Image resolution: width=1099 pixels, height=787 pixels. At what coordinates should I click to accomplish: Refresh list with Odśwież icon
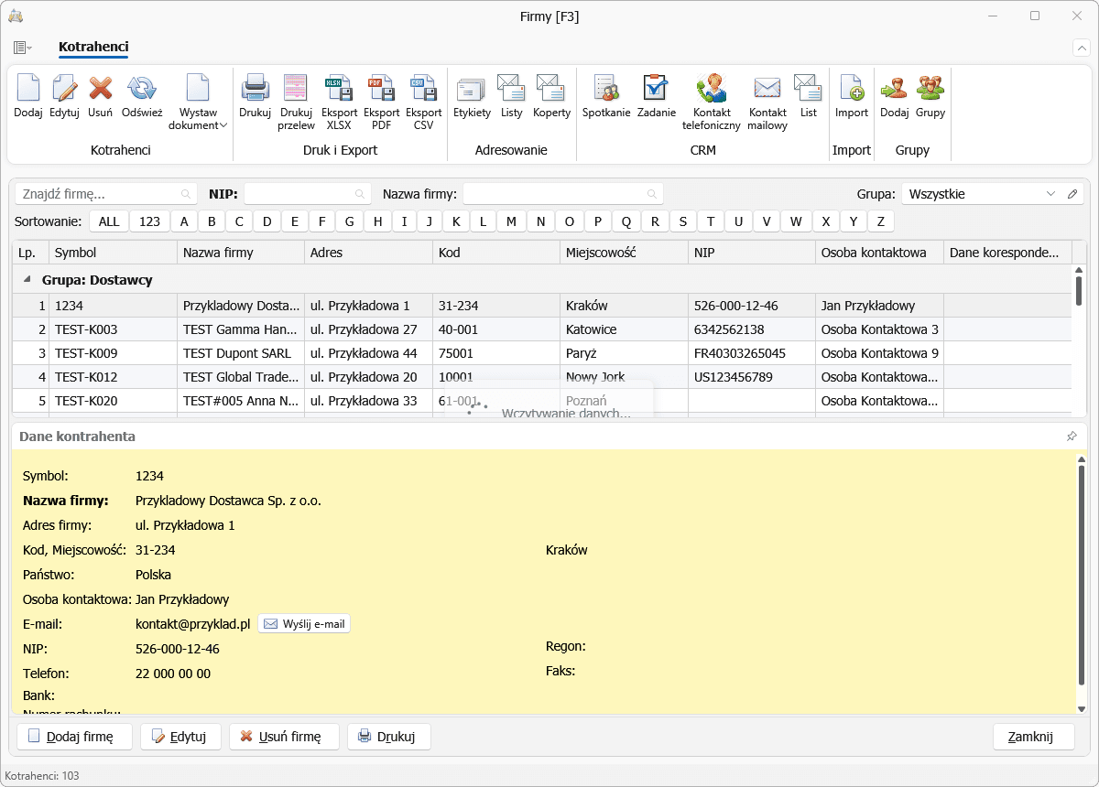click(142, 96)
